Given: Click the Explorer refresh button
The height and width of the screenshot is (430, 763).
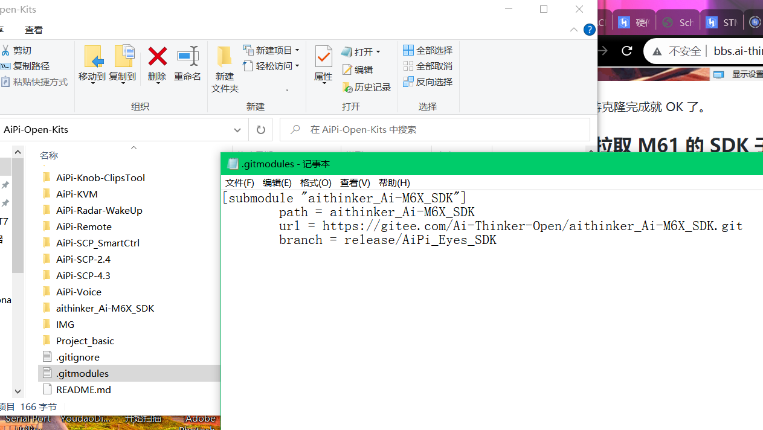Looking at the screenshot, I should (260, 130).
